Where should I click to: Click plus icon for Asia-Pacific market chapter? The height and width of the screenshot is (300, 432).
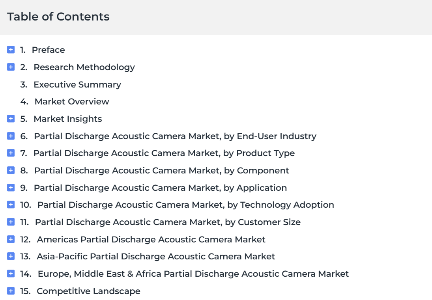(x=11, y=256)
